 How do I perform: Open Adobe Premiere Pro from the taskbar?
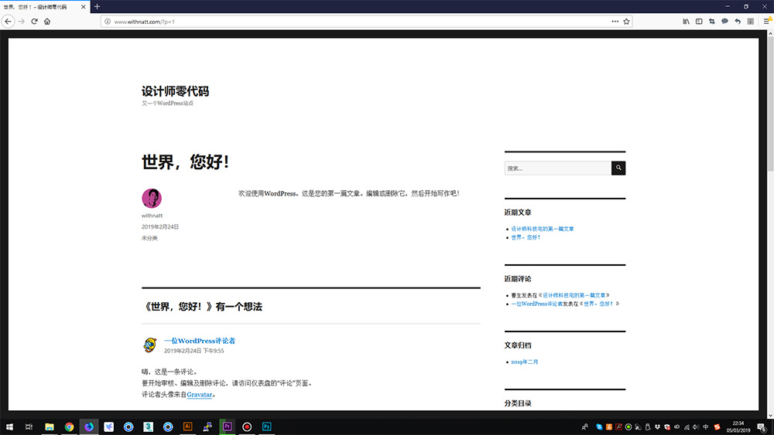click(x=227, y=427)
